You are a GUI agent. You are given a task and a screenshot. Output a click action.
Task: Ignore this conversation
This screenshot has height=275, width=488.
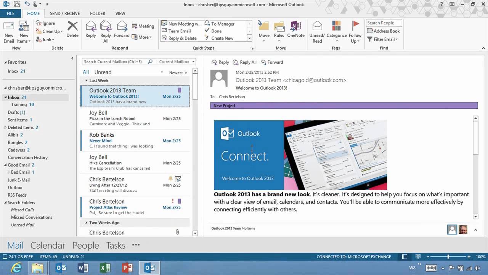click(46, 23)
